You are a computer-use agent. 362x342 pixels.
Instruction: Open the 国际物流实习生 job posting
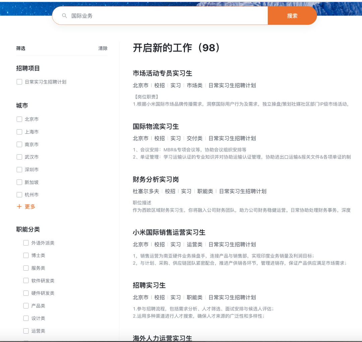[157, 126]
